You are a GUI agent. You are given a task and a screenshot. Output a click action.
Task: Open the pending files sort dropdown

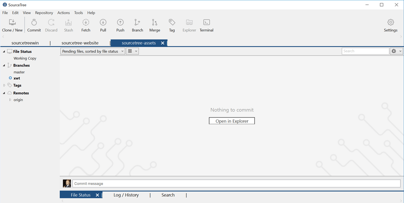(x=93, y=51)
